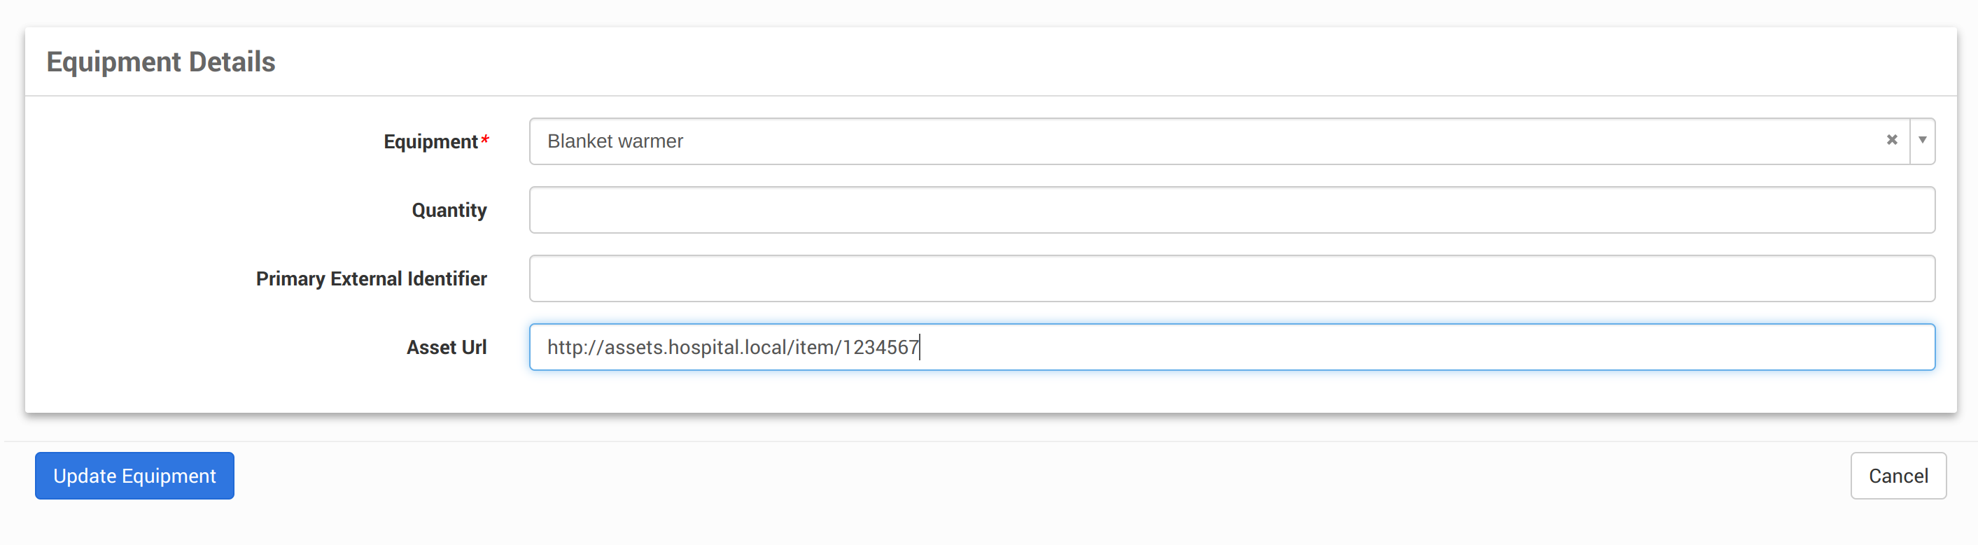Clear the Blanket warmer selection with the x icon
1978x545 pixels.
coord(1891,140)
